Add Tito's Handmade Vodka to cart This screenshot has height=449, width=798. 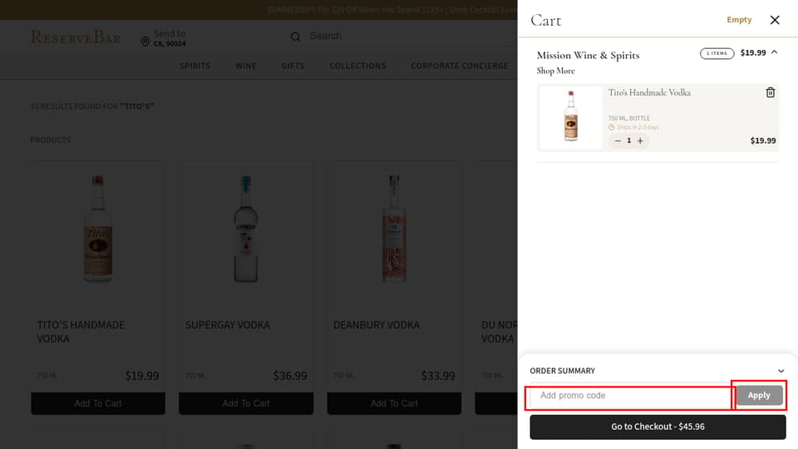(98, 403)
